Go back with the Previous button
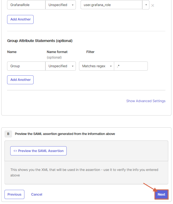 14,195
